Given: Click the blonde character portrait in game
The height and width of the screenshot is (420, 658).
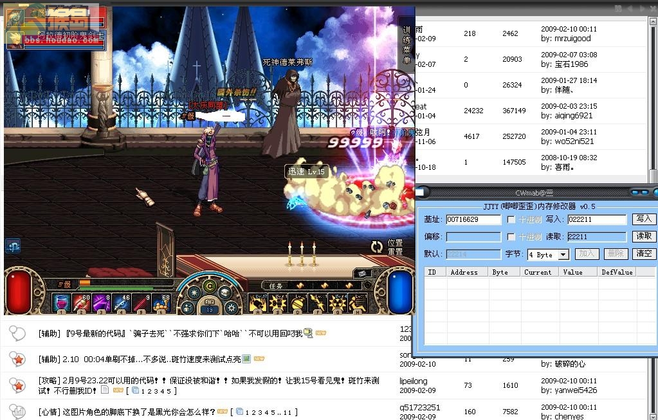Looking at the screenshot, I should click(14, 39).
